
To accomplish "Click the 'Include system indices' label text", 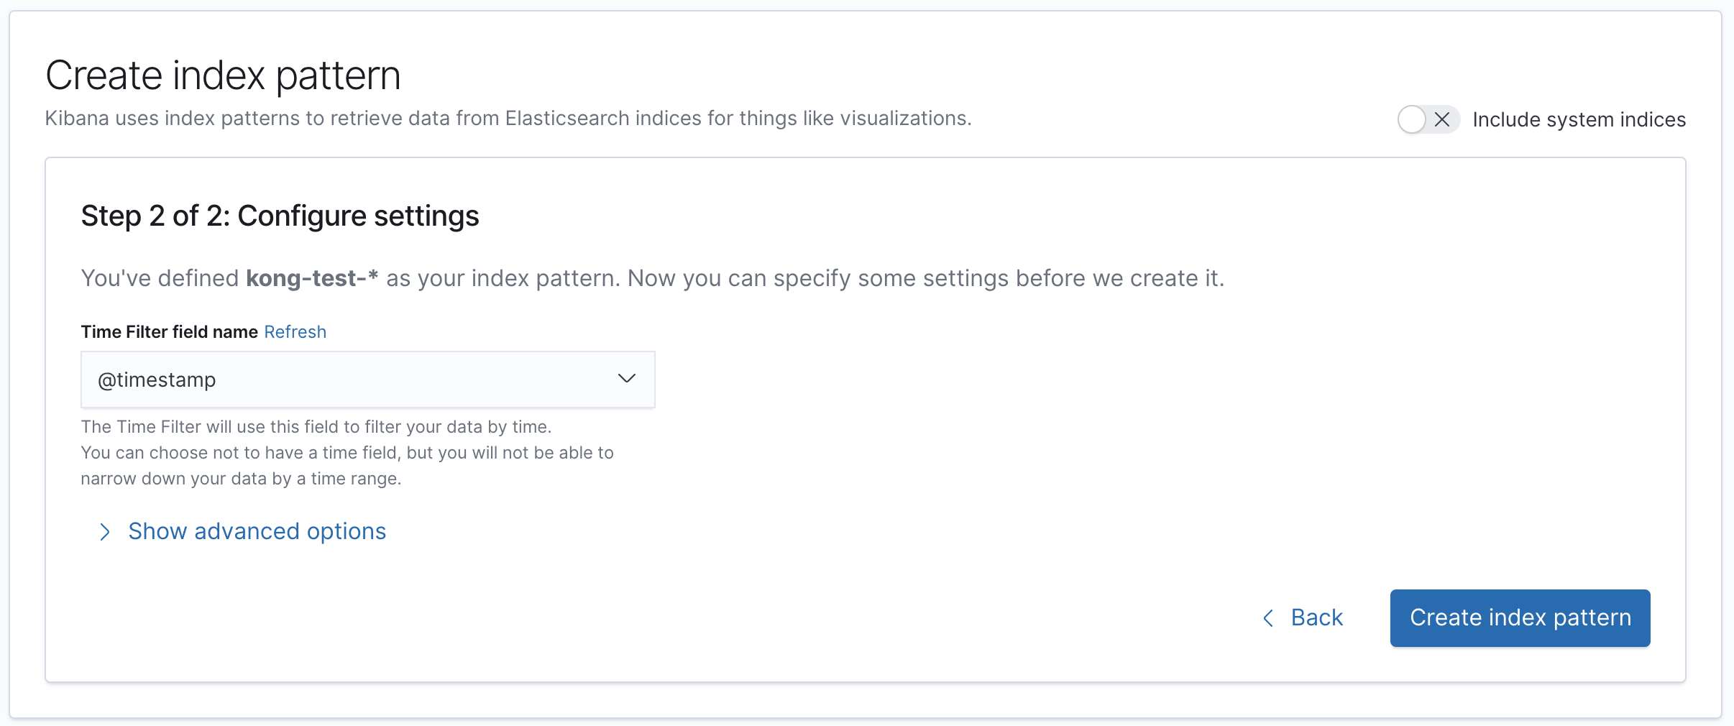I will click(1579, 119).
